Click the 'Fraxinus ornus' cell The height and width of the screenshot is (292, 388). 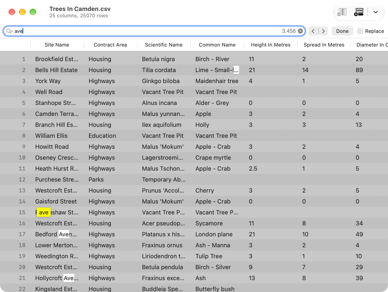click(162, 245)
